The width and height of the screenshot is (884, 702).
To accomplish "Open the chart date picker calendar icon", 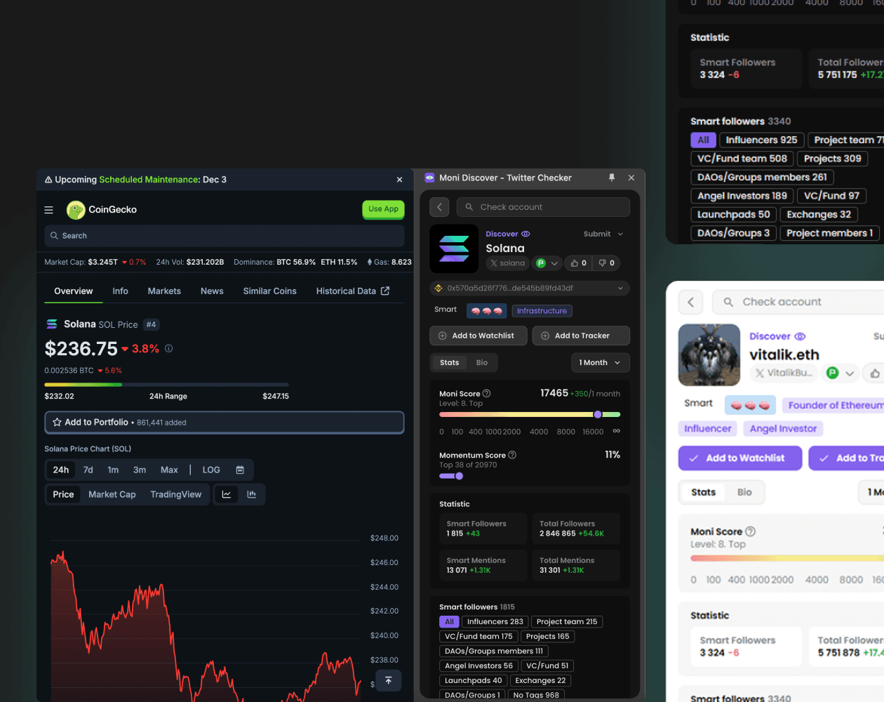I will click(240, 470).
